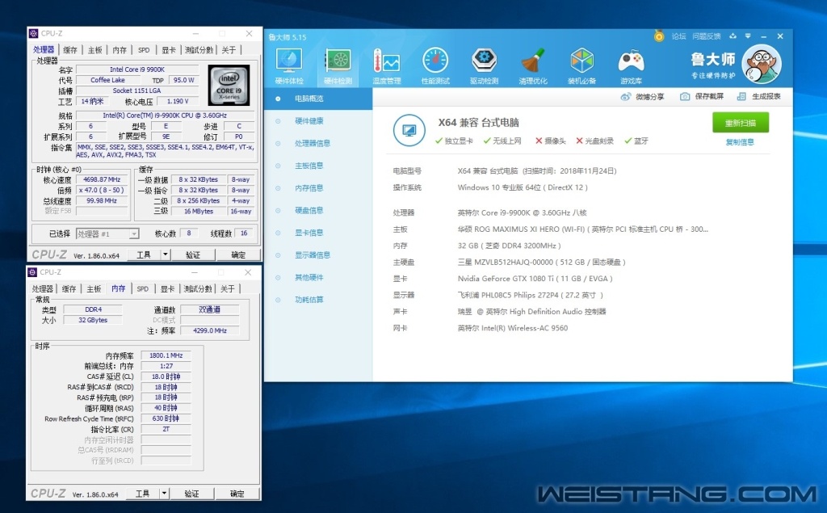
Task: Switch to SPD tab in top CPU-Z window
Action: tap(144, 50)
